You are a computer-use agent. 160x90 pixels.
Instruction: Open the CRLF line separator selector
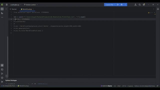click(119, 86)
